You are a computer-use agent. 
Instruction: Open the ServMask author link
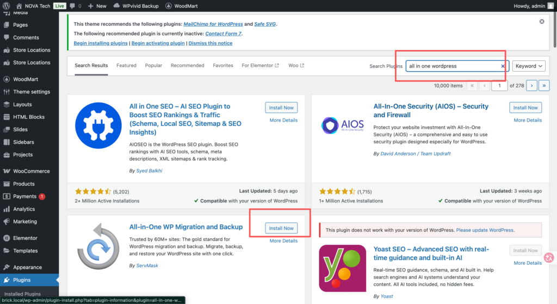pyautogui.click(x=147, y=265)
